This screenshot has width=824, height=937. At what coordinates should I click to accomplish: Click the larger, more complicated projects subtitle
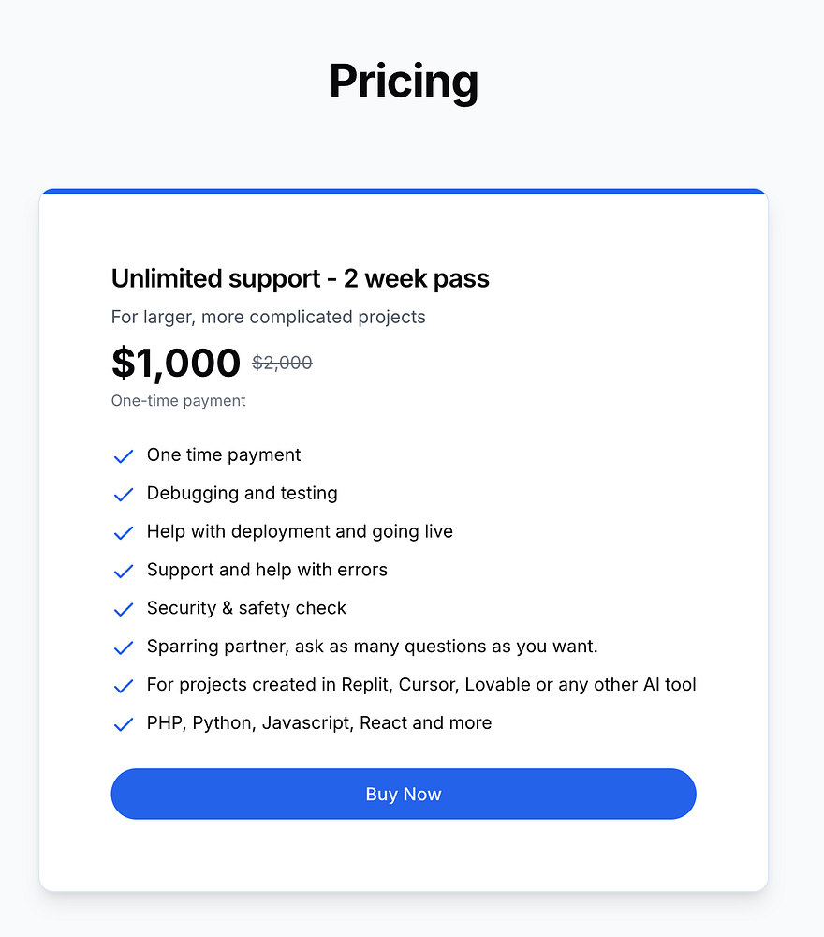click(268, 317)
